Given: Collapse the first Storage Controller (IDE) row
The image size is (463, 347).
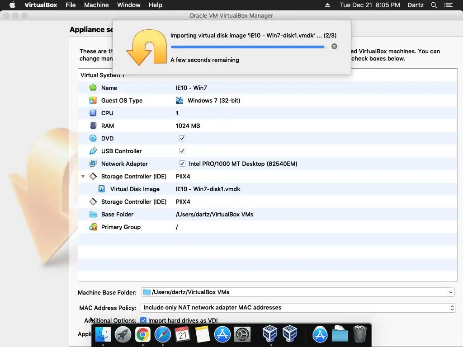Looking at the screenshot, I should 83,177.
